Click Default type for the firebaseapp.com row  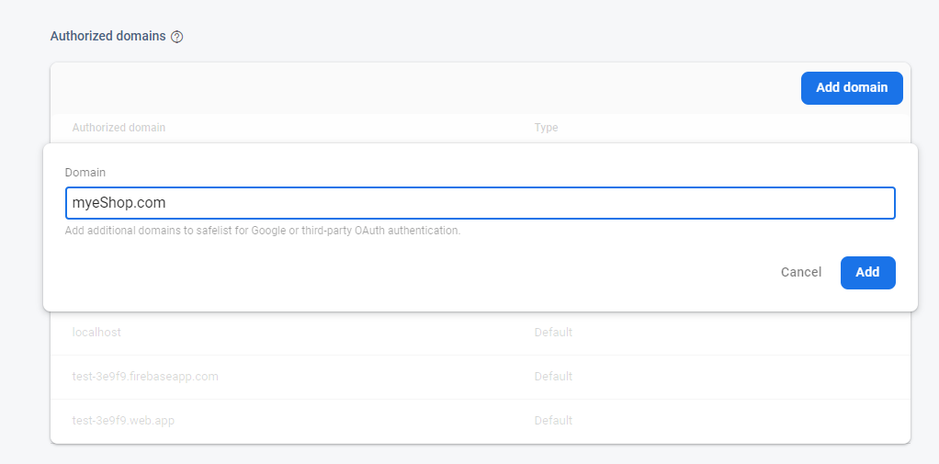coord(553,377)
